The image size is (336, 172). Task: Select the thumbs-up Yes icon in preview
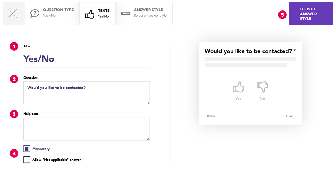tap(238, 87)
